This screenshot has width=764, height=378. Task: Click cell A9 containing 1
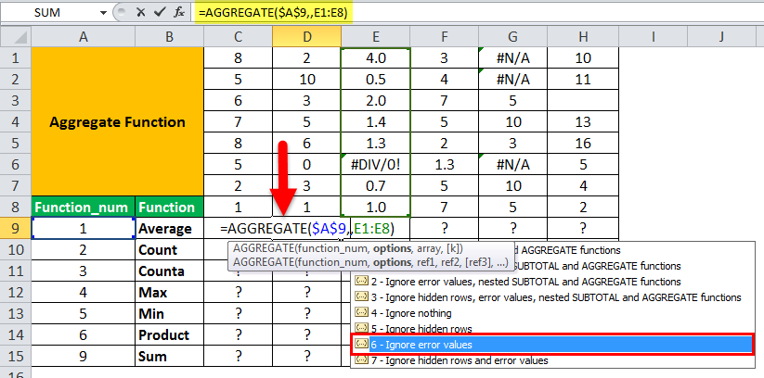[84, 228]
